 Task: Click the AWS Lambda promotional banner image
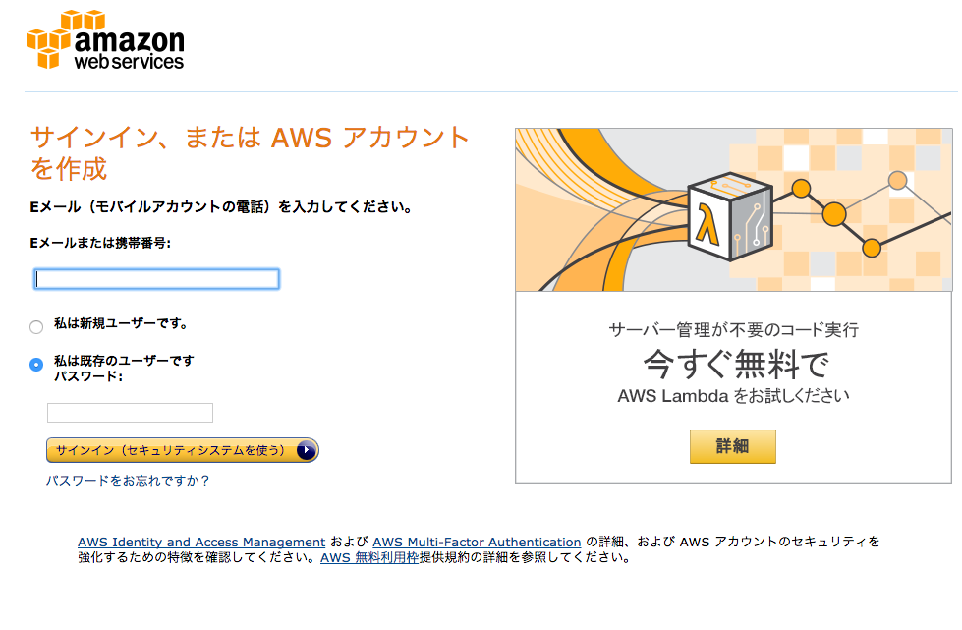click(734, 208)
